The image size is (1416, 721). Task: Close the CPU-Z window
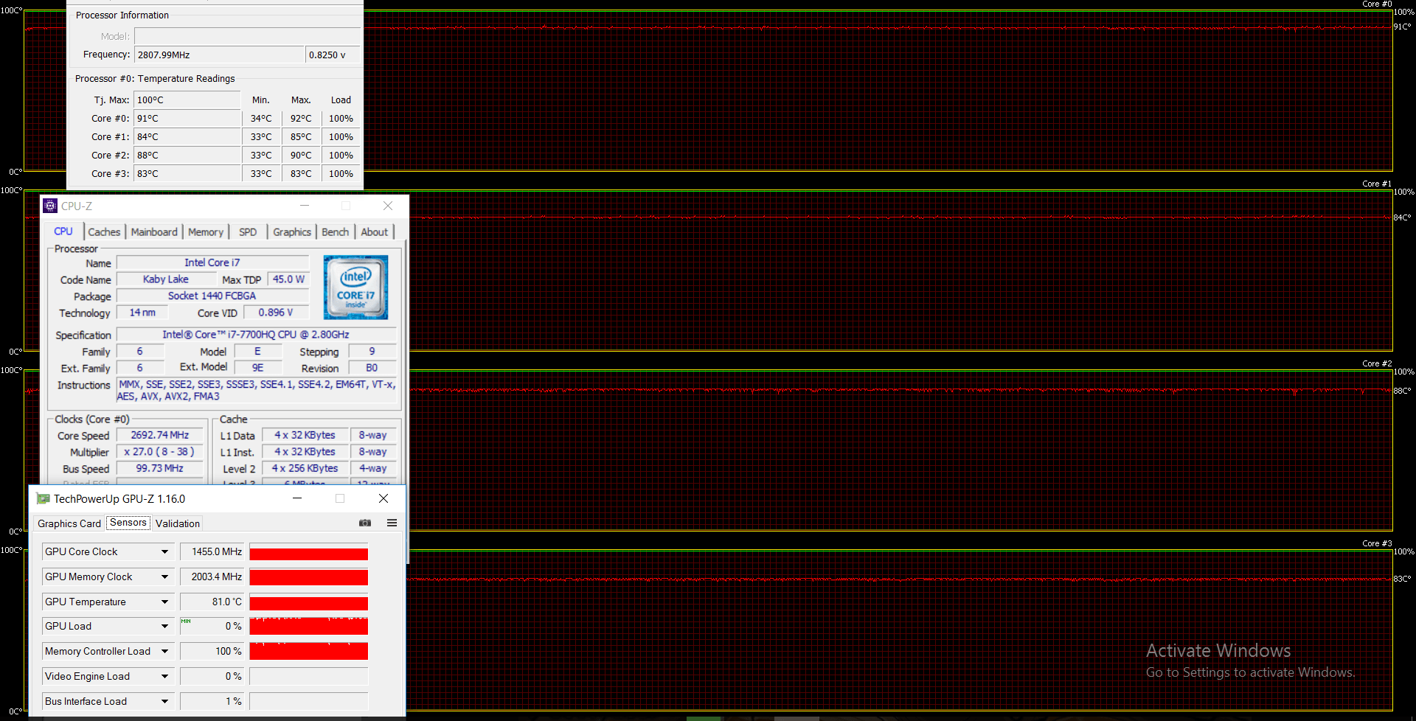(388, 206)
